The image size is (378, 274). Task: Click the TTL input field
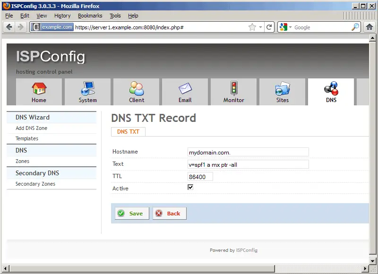pyautogui.click(x=200, y=177)
